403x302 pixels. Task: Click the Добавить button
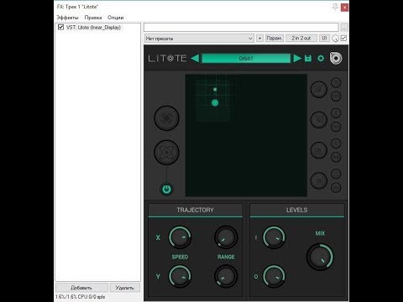pyautogui.click(x=81, y=288)
